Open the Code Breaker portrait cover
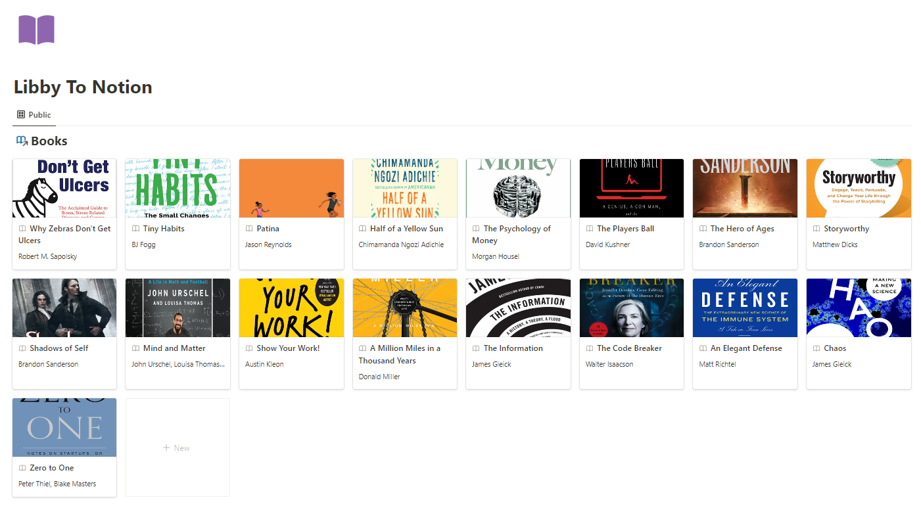The image size is (921, 508). point(632,308)
